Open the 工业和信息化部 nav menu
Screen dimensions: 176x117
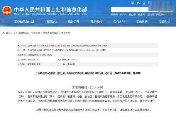tap(24, 21)
